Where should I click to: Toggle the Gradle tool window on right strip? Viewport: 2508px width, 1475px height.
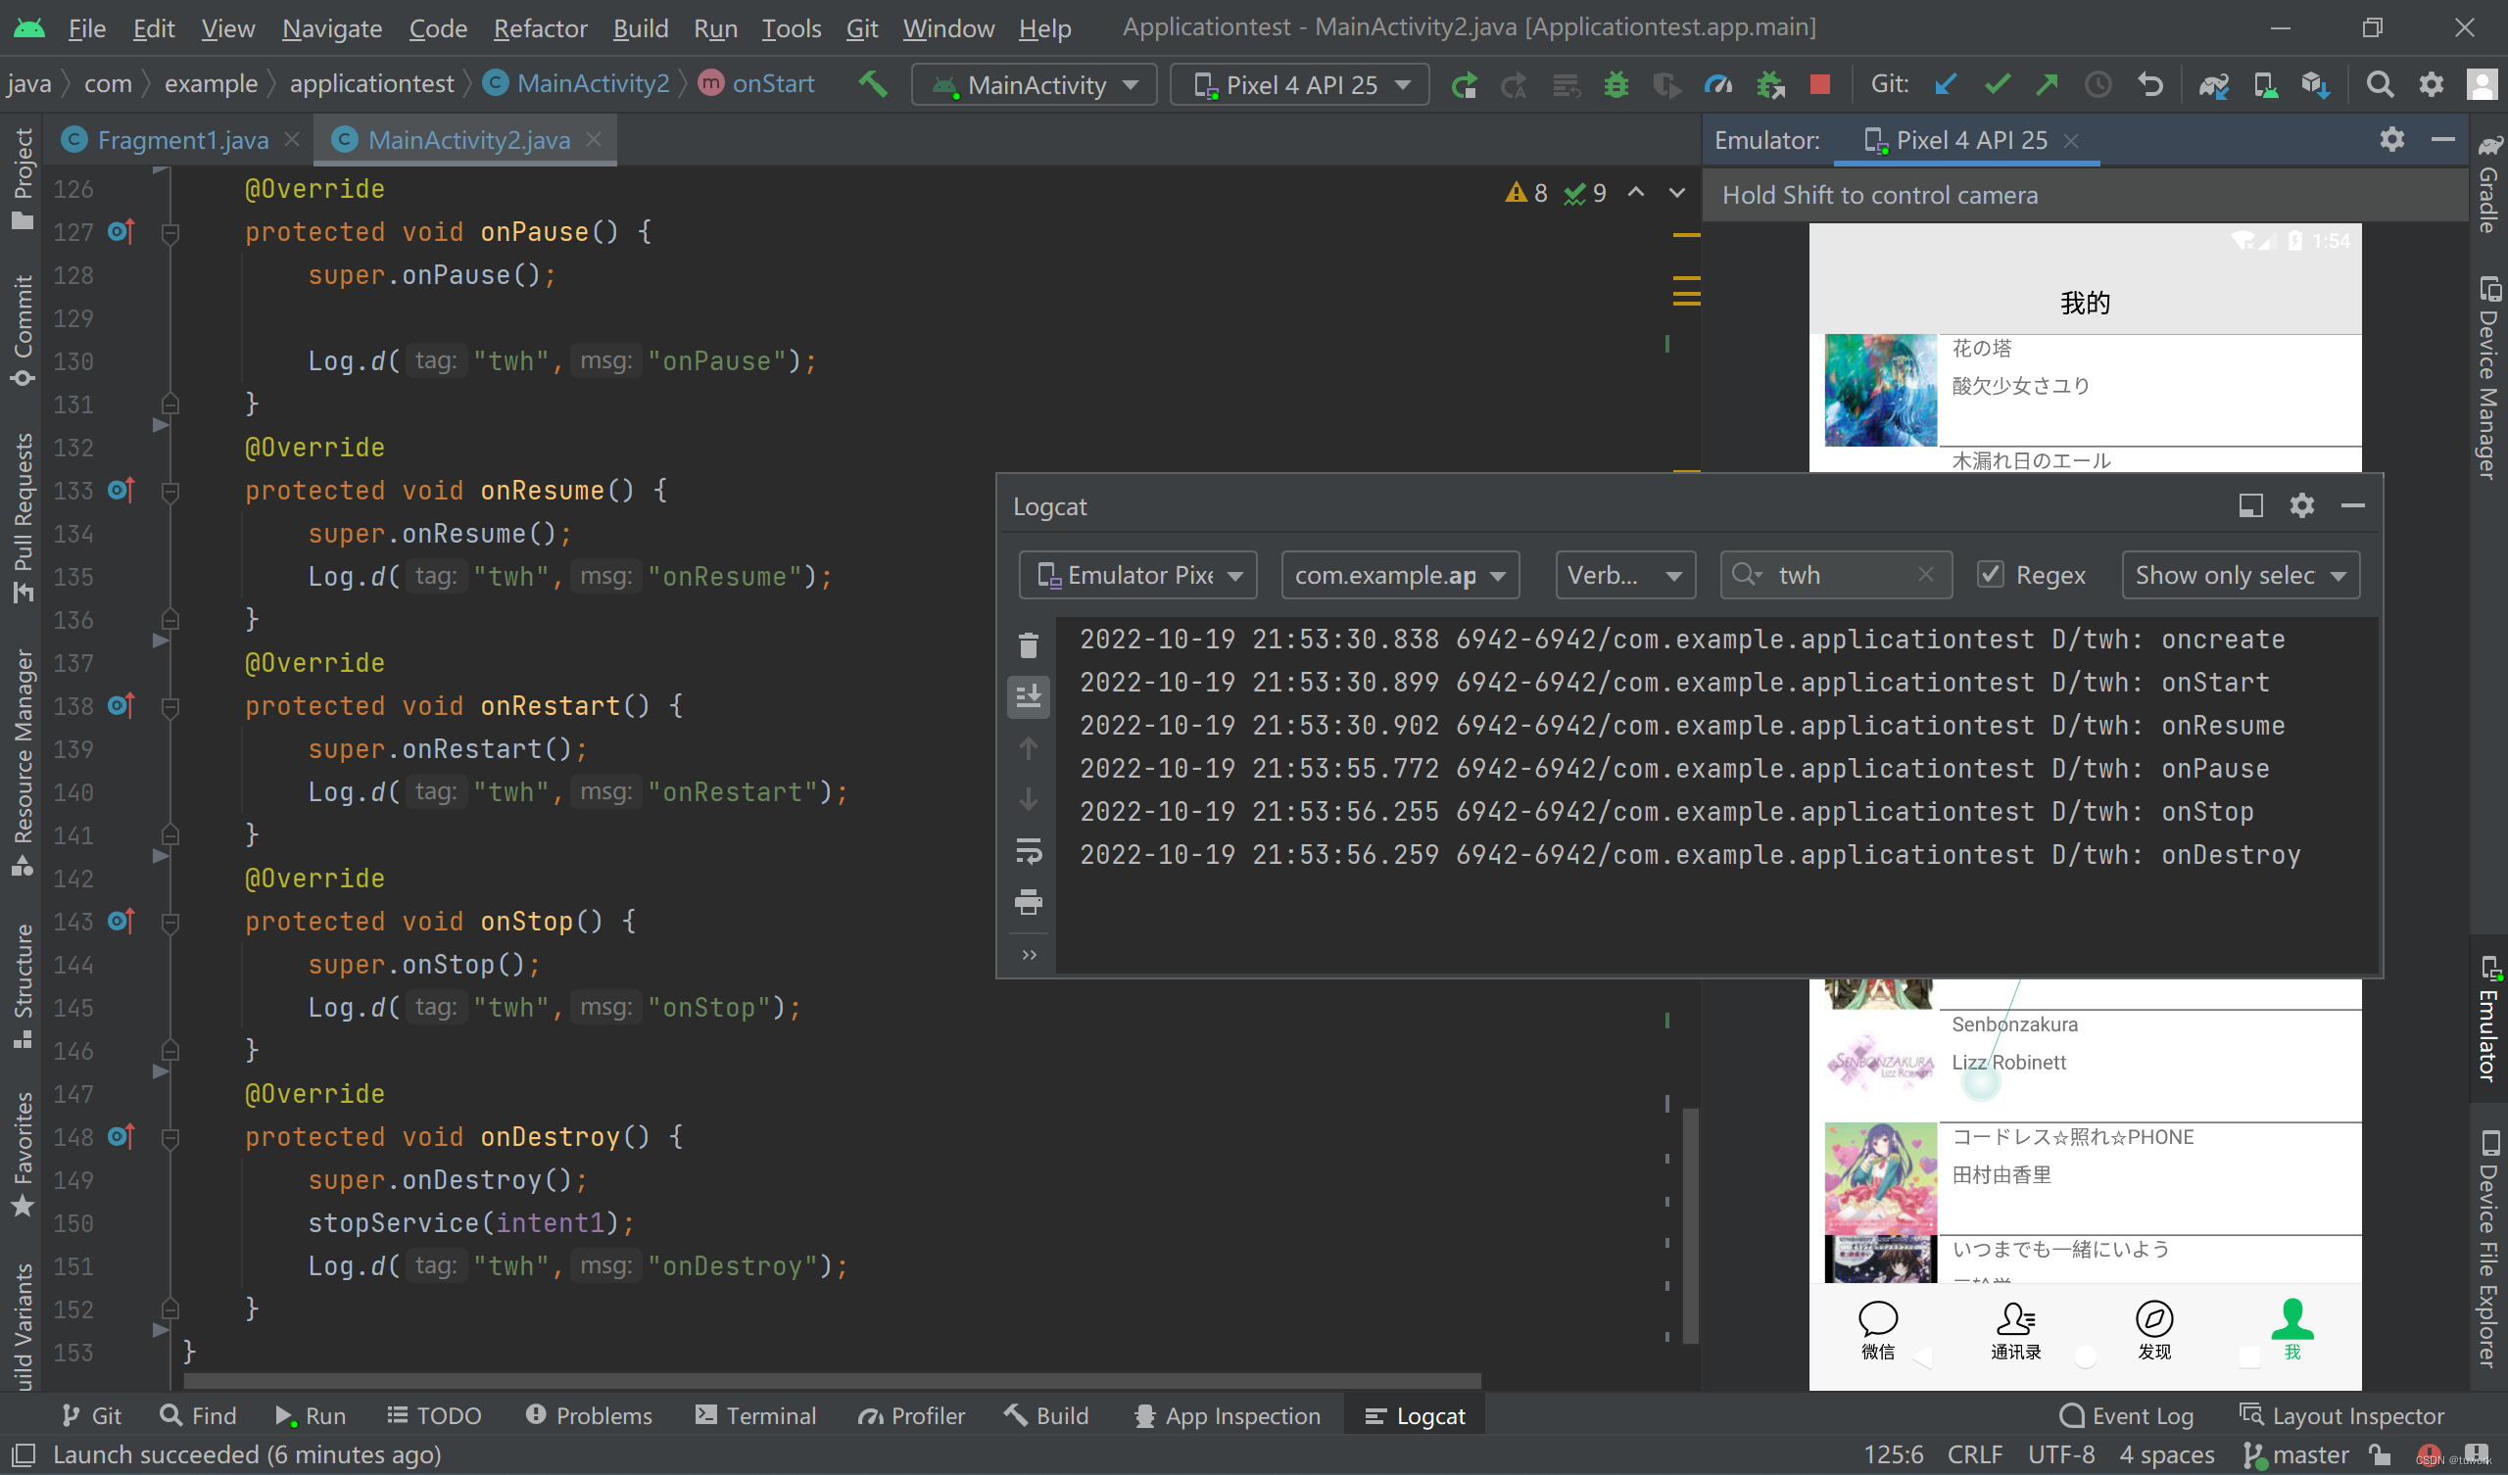point(2488,184)
